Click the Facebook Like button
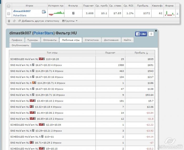The height and width of the screenshot is (150, 184). (141, 34)
